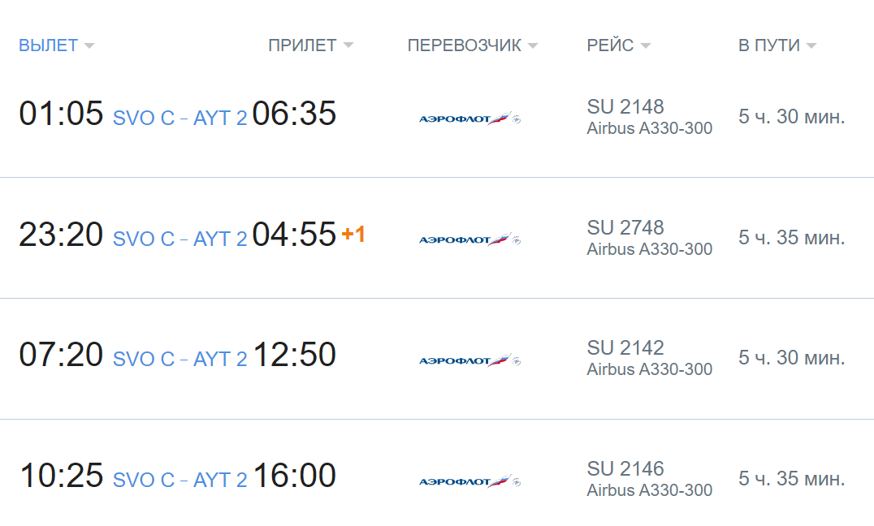874x526 pixels.
Task: Select flight number SU 2148
Action: (625, 106)
